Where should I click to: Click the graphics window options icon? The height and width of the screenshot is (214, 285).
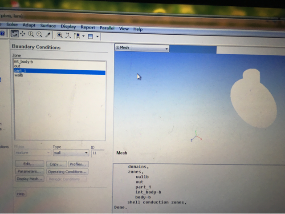(x=90, y=36)
